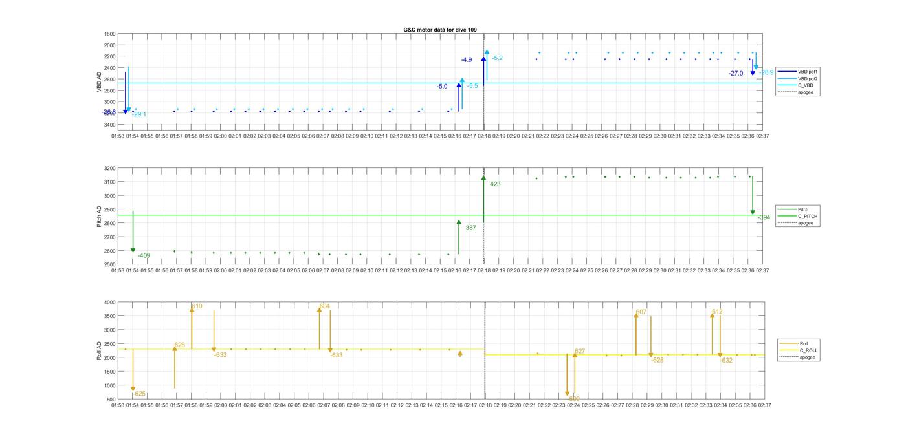Click the green downward arrow labeled -409
906x448 pixels.
pos(133,231)
